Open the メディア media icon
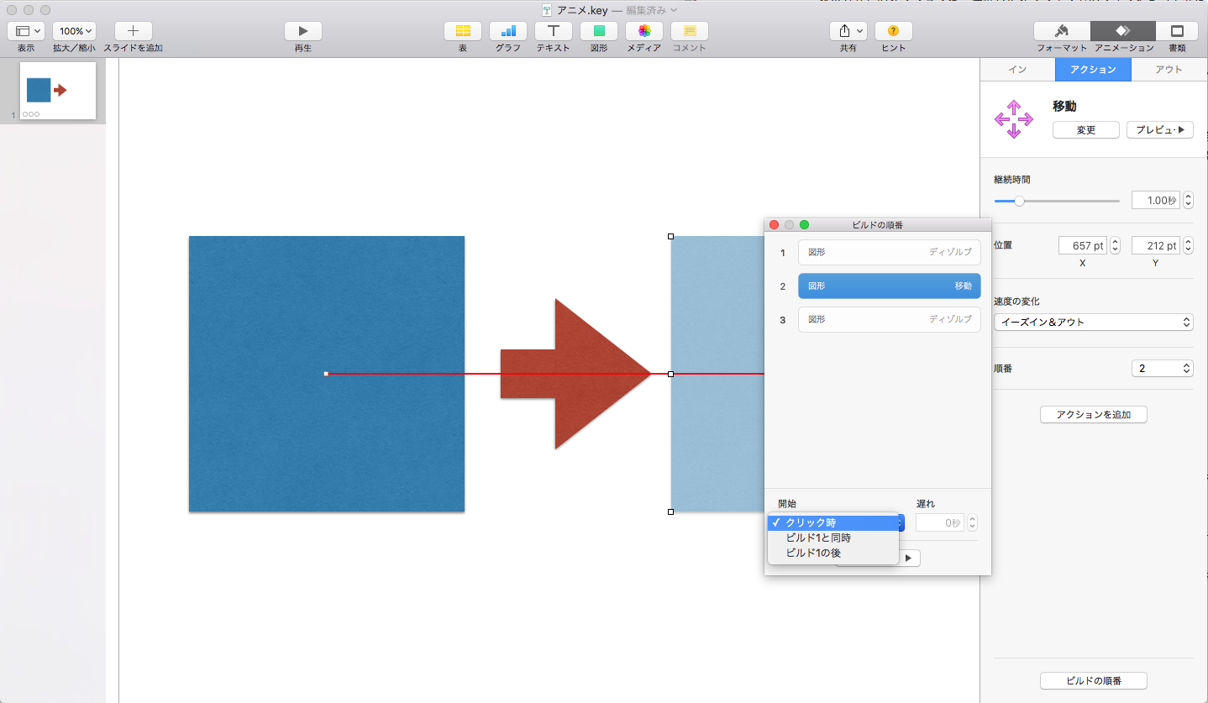1208x703 pixels. click(643, 31)
